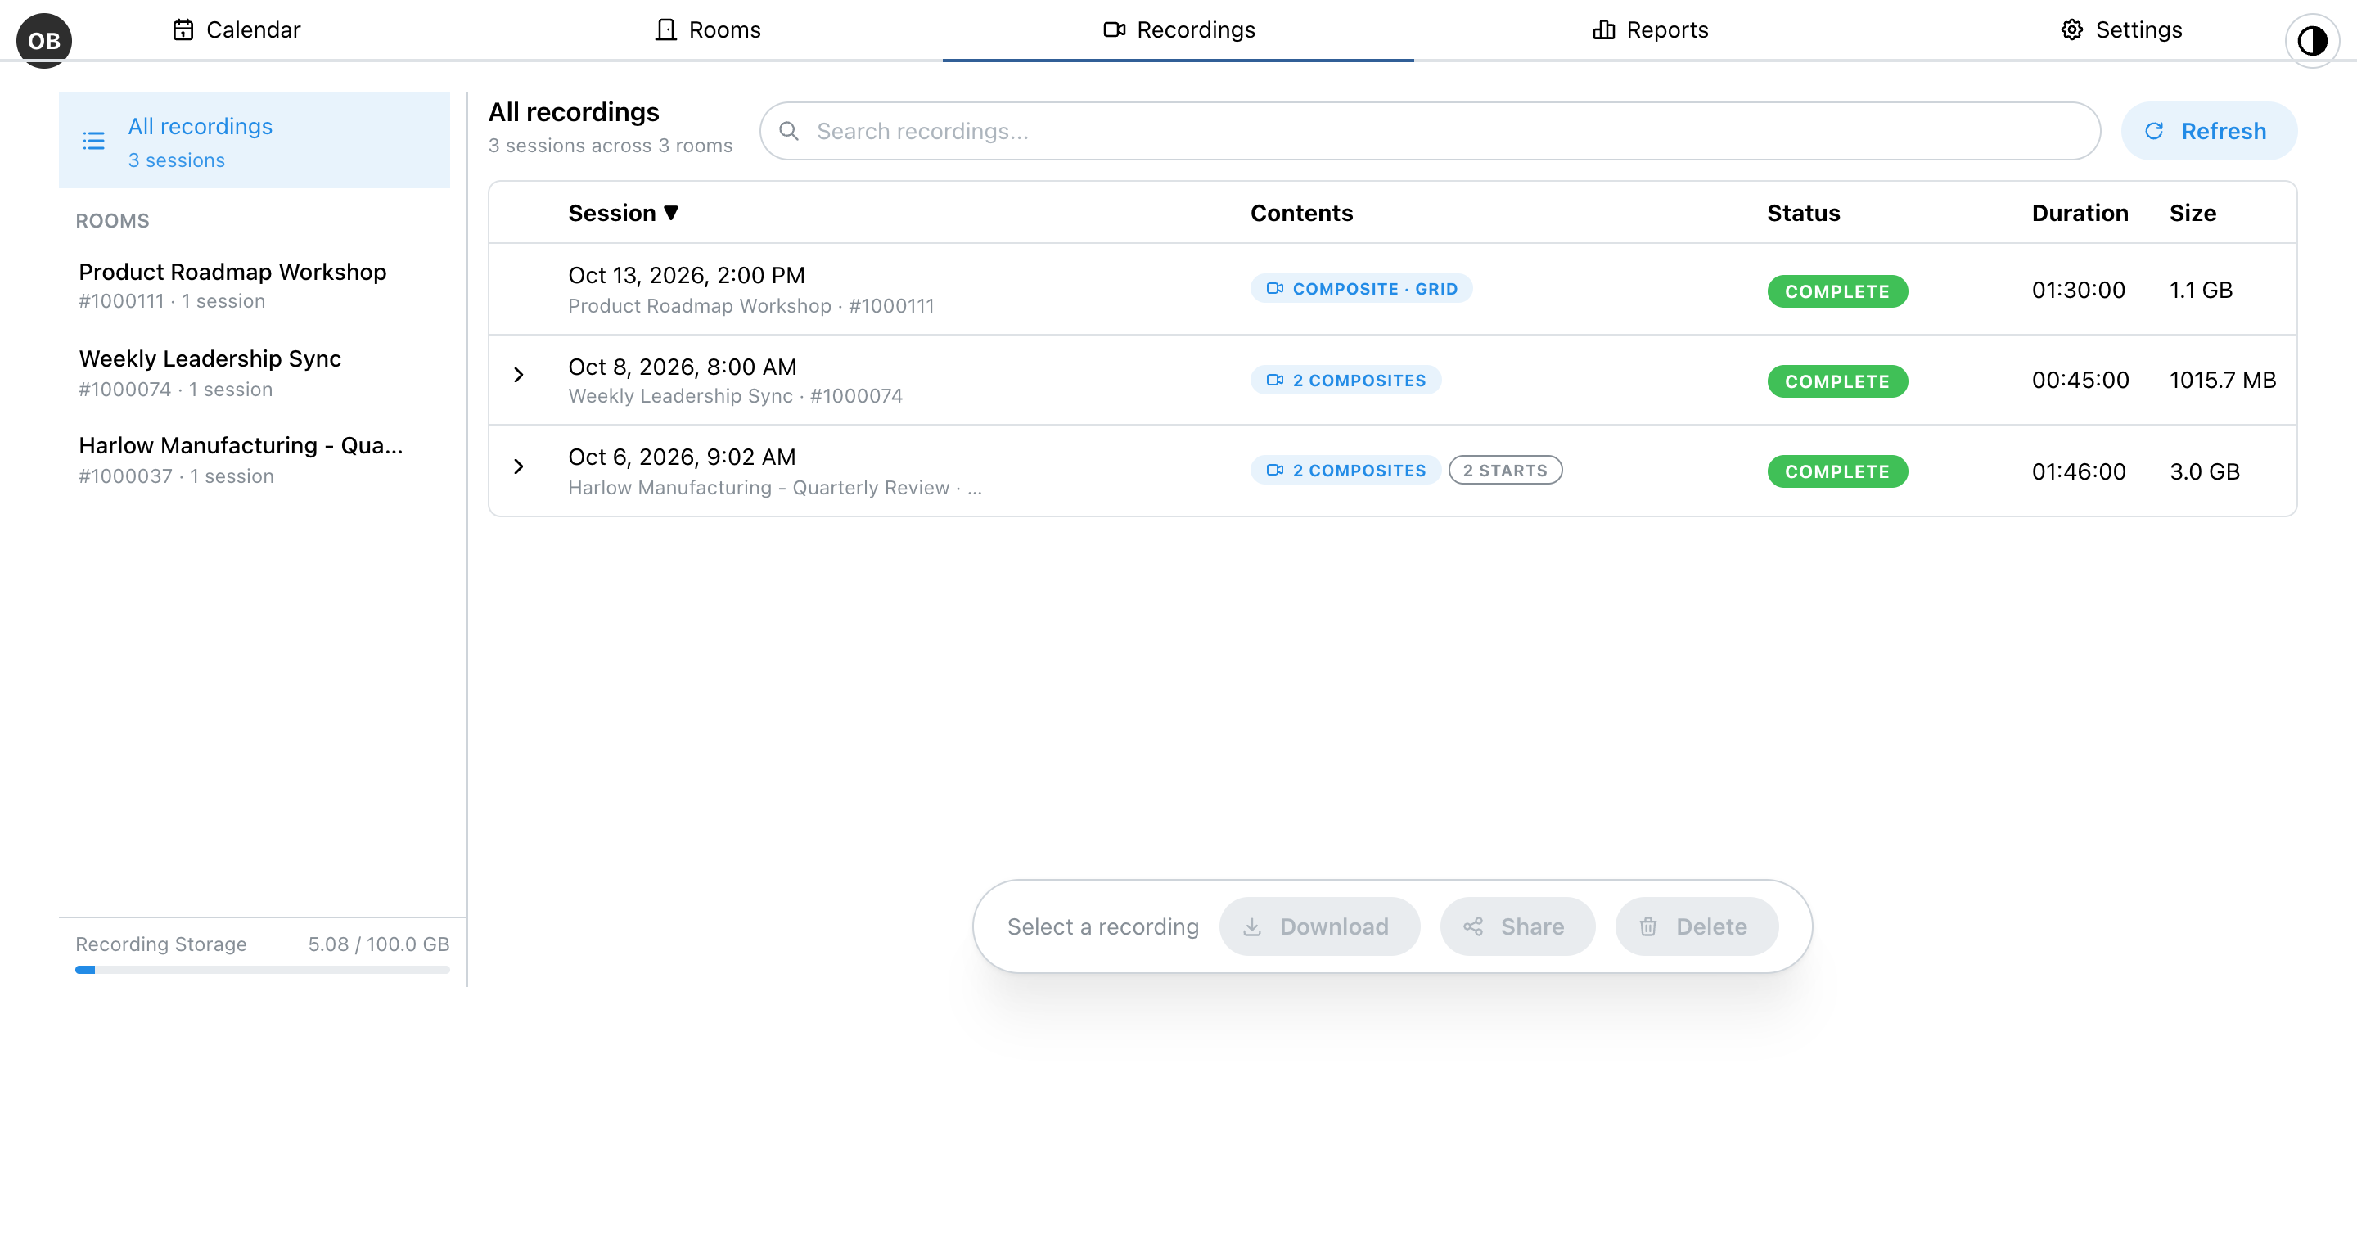The image size is (2357, 1244).
Task: Select the Recordings tab
Action: point(1178,30)
